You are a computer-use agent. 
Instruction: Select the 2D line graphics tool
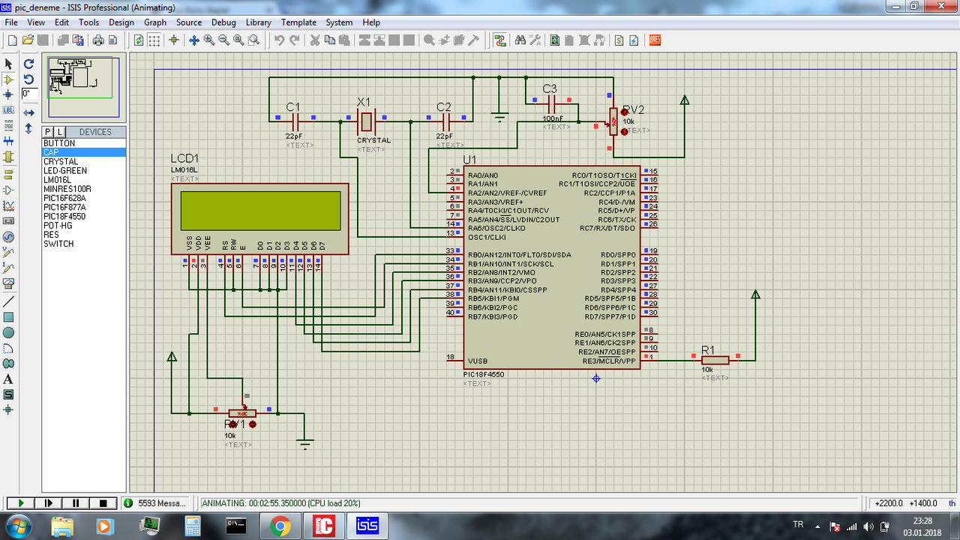(x=9, y=301)
